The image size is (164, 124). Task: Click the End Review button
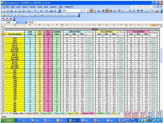click(72, 15)
